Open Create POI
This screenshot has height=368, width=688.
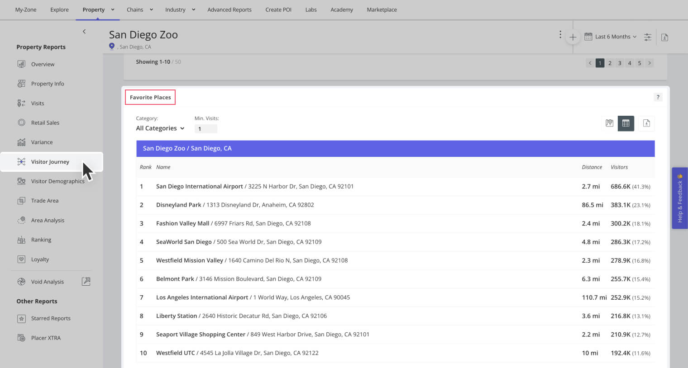278,9
